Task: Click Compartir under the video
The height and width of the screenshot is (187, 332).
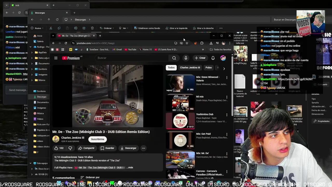Action: (x=86, y=148)
